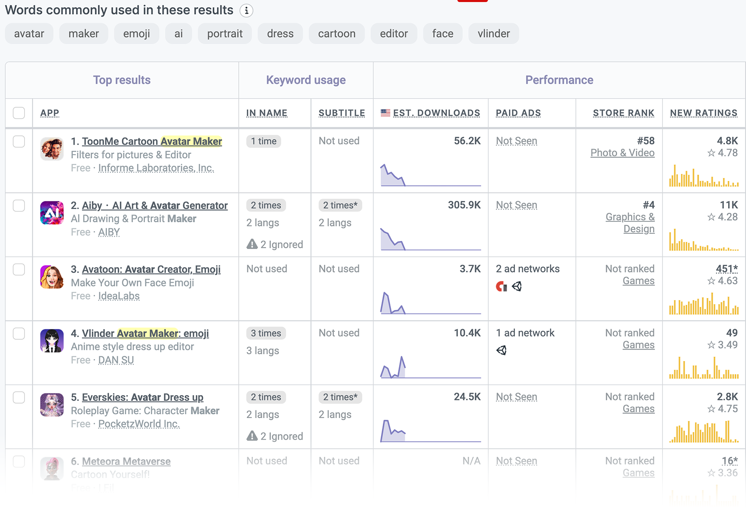Click the warning icon beside Everskies' "2 Ignored"
Screen dimensions: 746x513
coord(252,436)
